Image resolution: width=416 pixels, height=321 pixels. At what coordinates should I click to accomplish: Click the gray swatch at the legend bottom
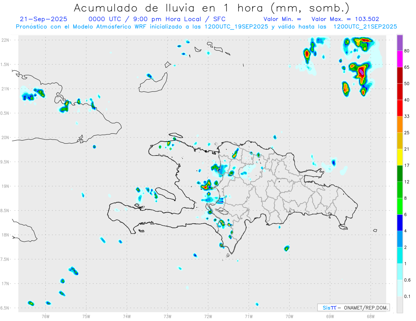point(400,305)
